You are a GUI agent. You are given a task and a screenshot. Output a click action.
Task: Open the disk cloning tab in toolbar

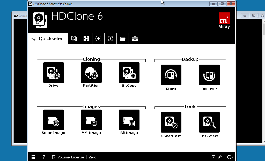[x=74, y=39]
